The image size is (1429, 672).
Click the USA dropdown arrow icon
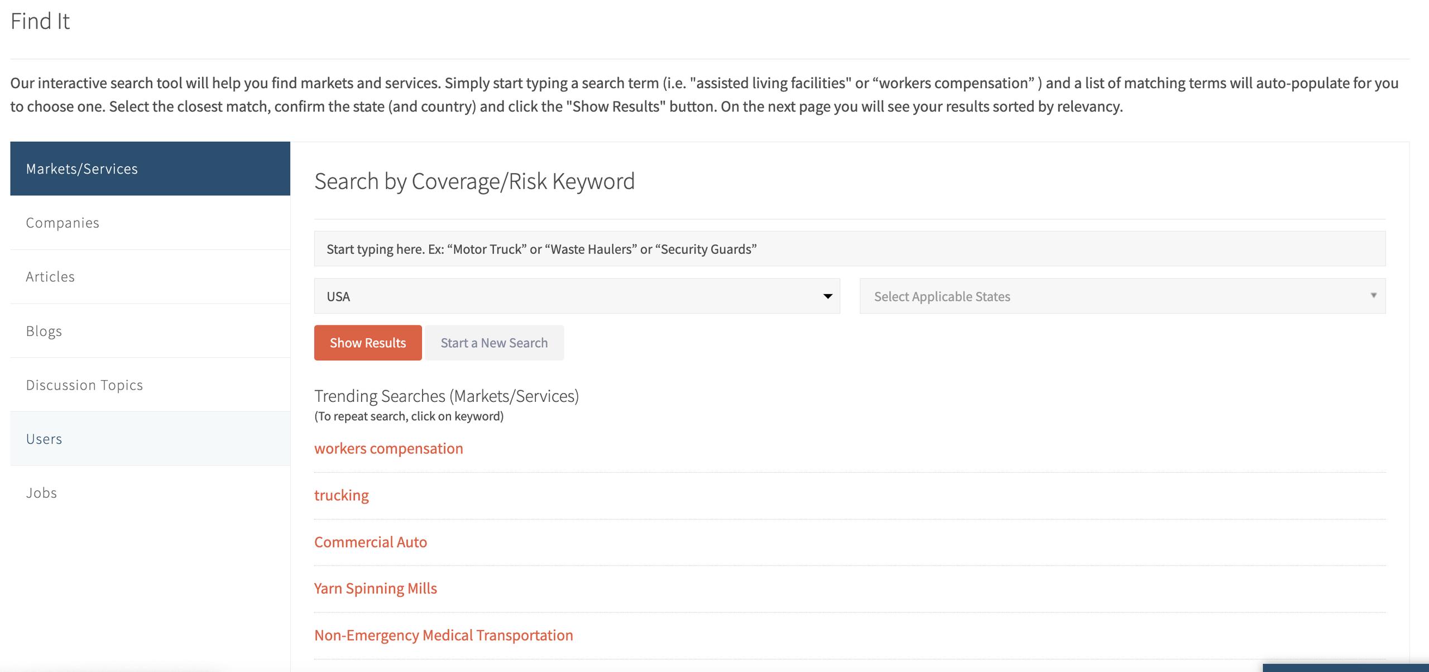828,296
